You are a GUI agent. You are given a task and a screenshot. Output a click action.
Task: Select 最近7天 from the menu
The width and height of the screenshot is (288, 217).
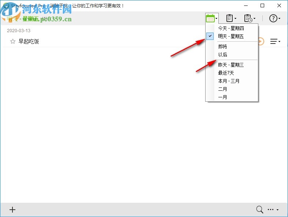[232, 73]
